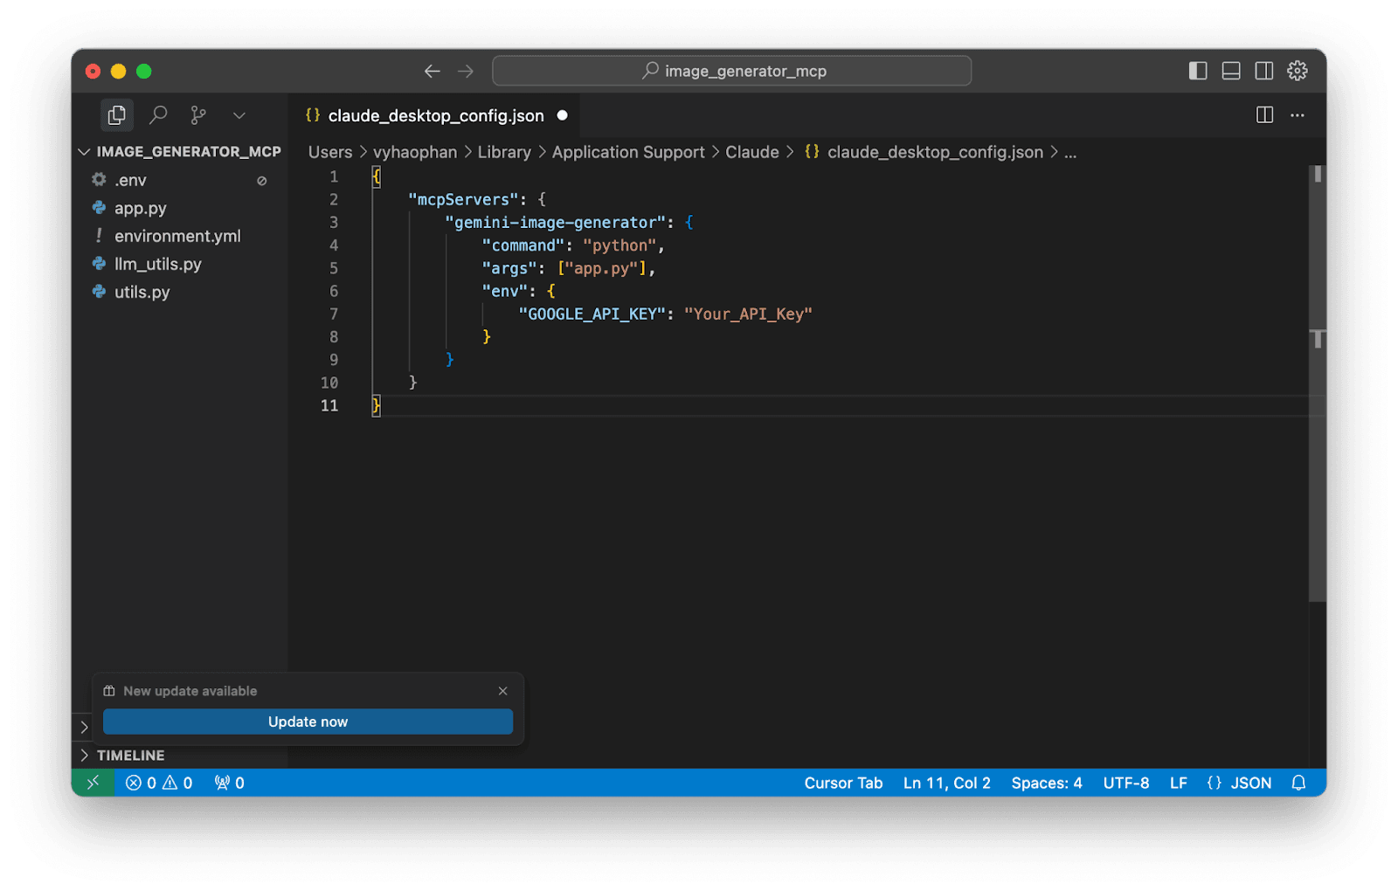Go forward with the right arrow
Image resolution: width=1398 pixels, height=891 pixels.
click(x=466, y=71)
